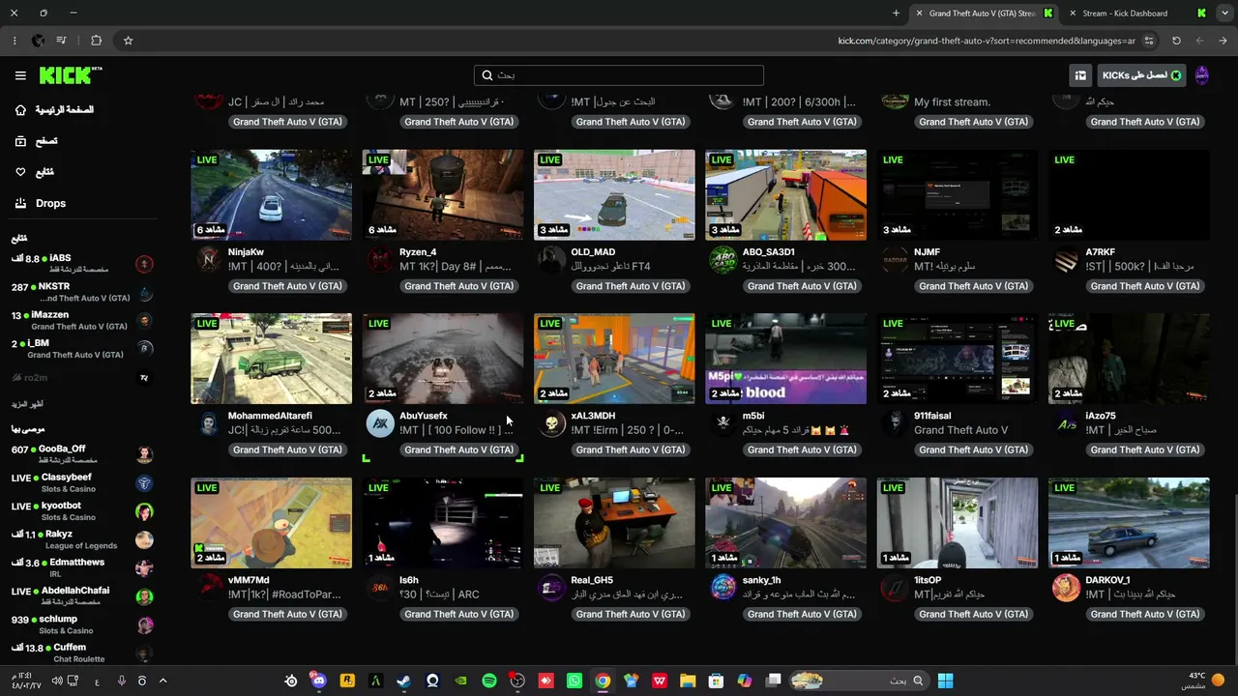Open Spotify from the taskbar
Image resolution: width=1238 pixels, height=696 pixels.
coord(489,681)
